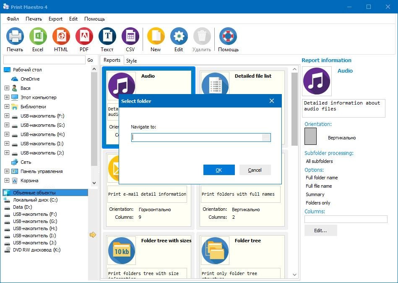Screen dimensions: 398x283
Task: Click the Full folder name option
Action: [x=322, y=178]
